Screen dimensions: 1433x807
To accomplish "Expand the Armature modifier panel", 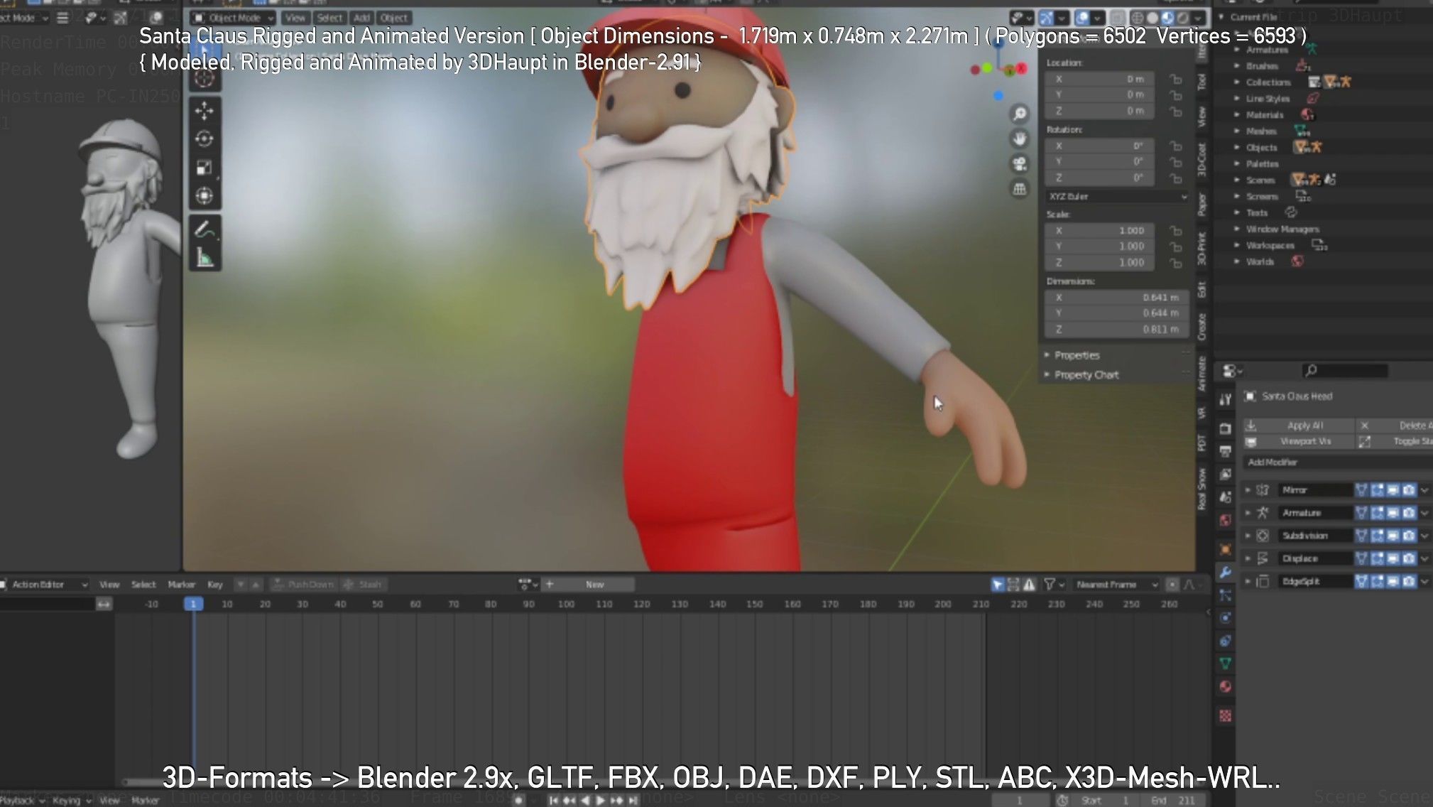I will [x=1248, y=512].
